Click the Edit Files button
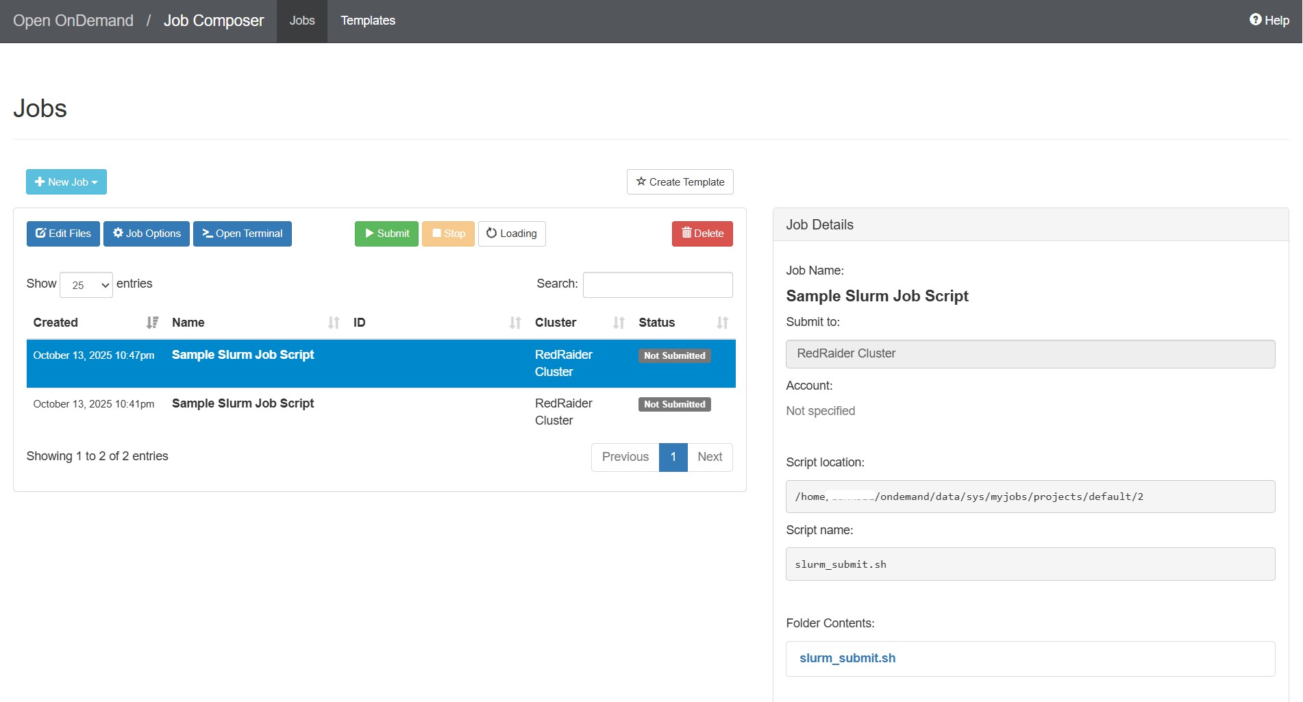This screenshot has height=702, width=1303. [63, 234]
